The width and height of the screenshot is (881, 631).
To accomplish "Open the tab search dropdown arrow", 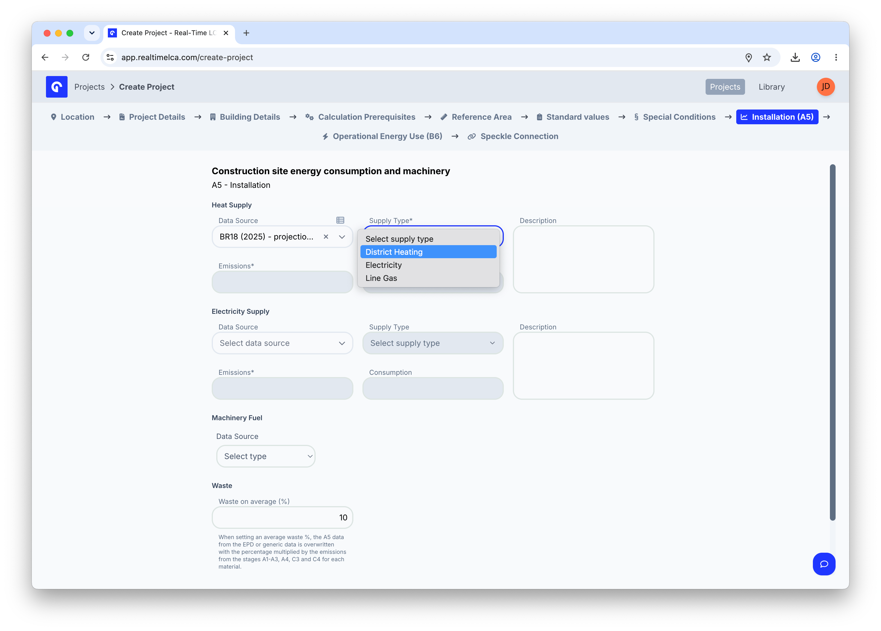I will (92, 33).
